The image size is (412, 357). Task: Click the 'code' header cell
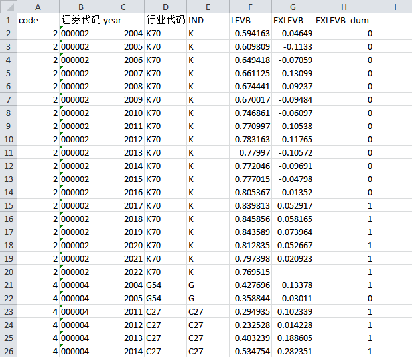(38, 20)
